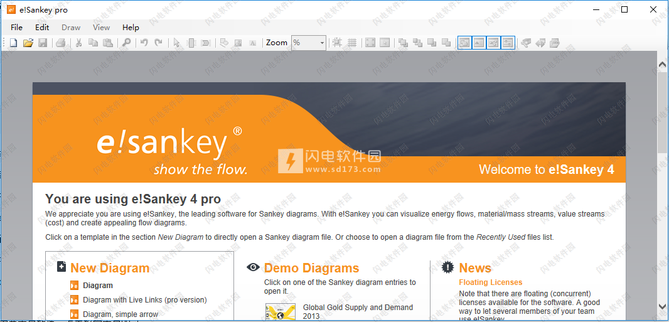Click the News badge icon

coord(448,267)
